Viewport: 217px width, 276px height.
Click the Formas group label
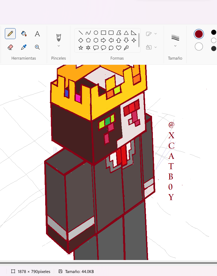(x=117, y=58)
